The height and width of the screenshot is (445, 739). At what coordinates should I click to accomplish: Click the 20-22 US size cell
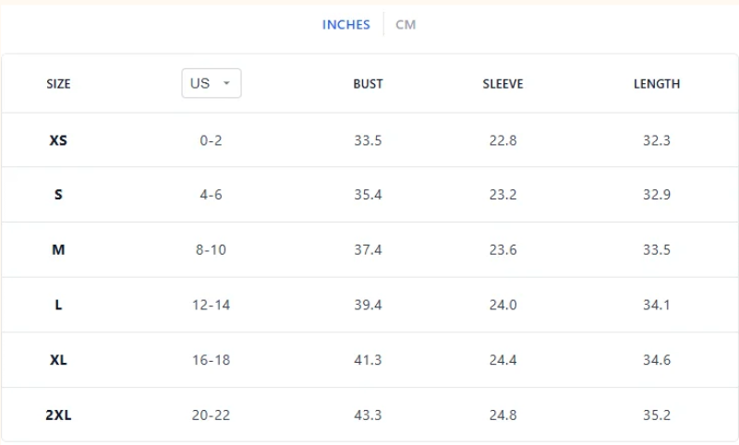coord(211,415)
